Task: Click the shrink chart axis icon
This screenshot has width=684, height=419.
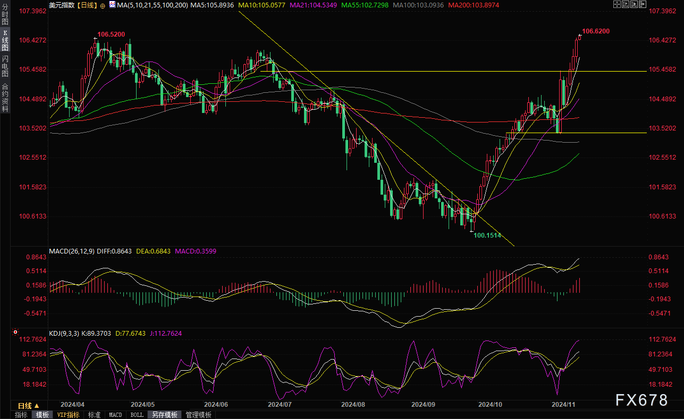Action: [626, 4]
